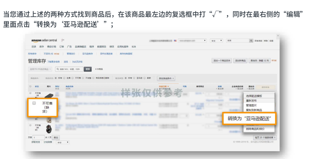Open the 应用和服务 menu
The height and width of the screenshot is (159, 310).
click(123, 47)
